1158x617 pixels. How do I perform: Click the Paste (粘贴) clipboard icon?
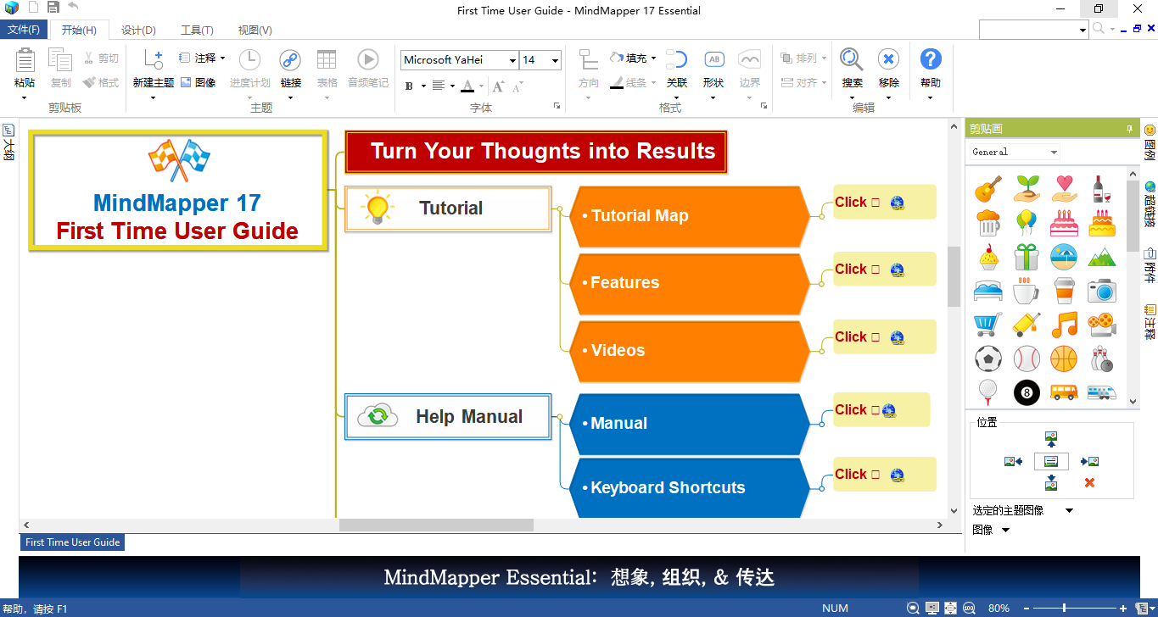click(x=25, y=60)
